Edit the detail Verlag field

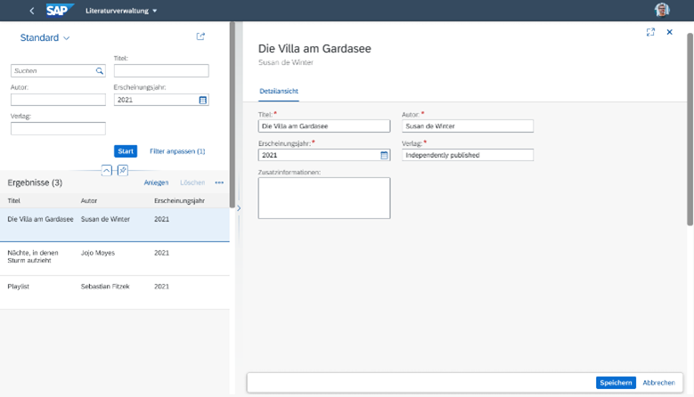coord(468,155)
